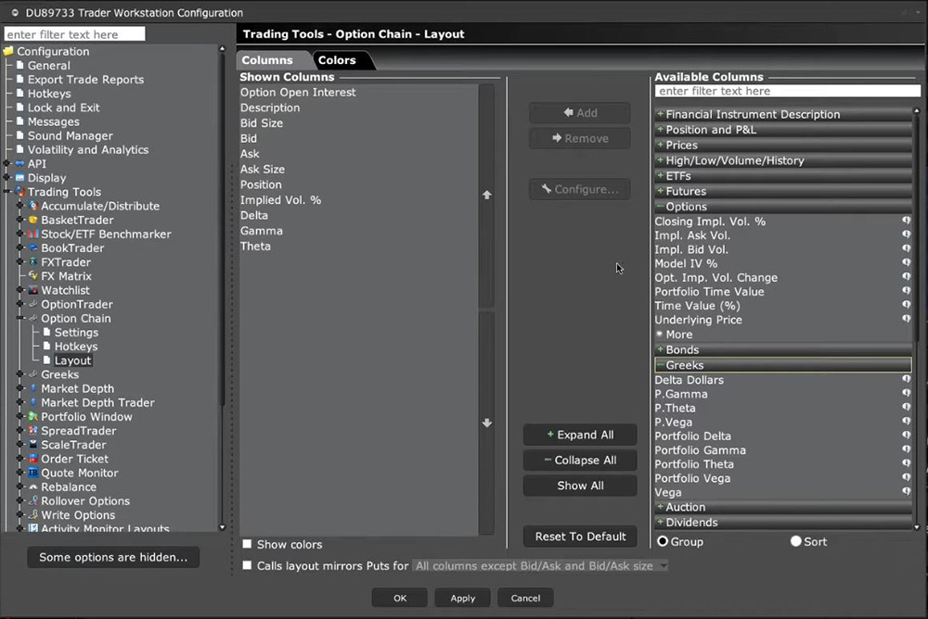928x619 pixels.
Task: Toggle Calls layout mirrors Puts checkbox
Action: 247,565
